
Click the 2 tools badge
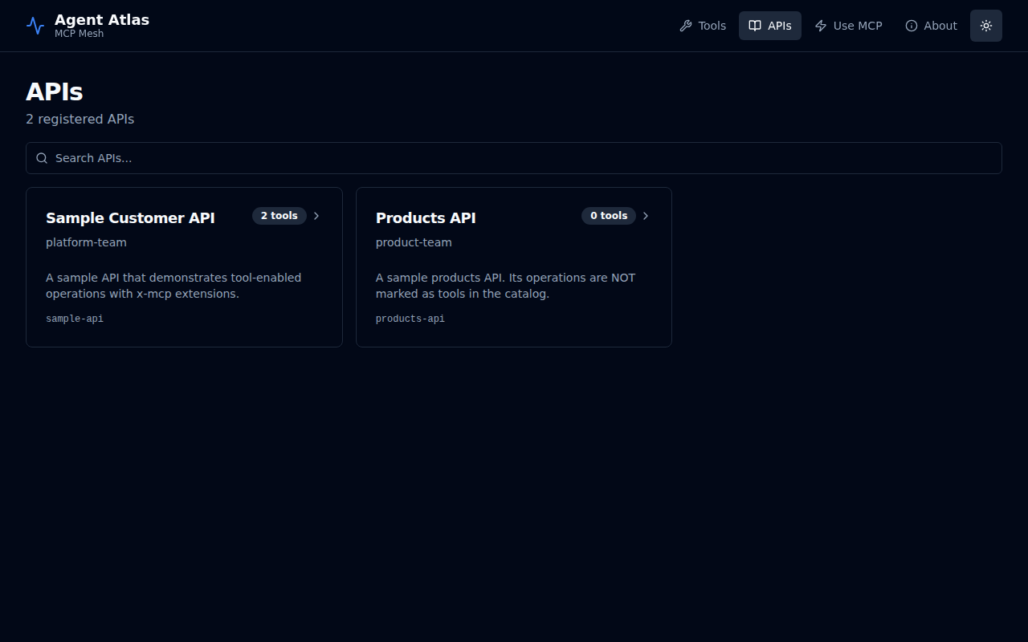coord(279,215)
